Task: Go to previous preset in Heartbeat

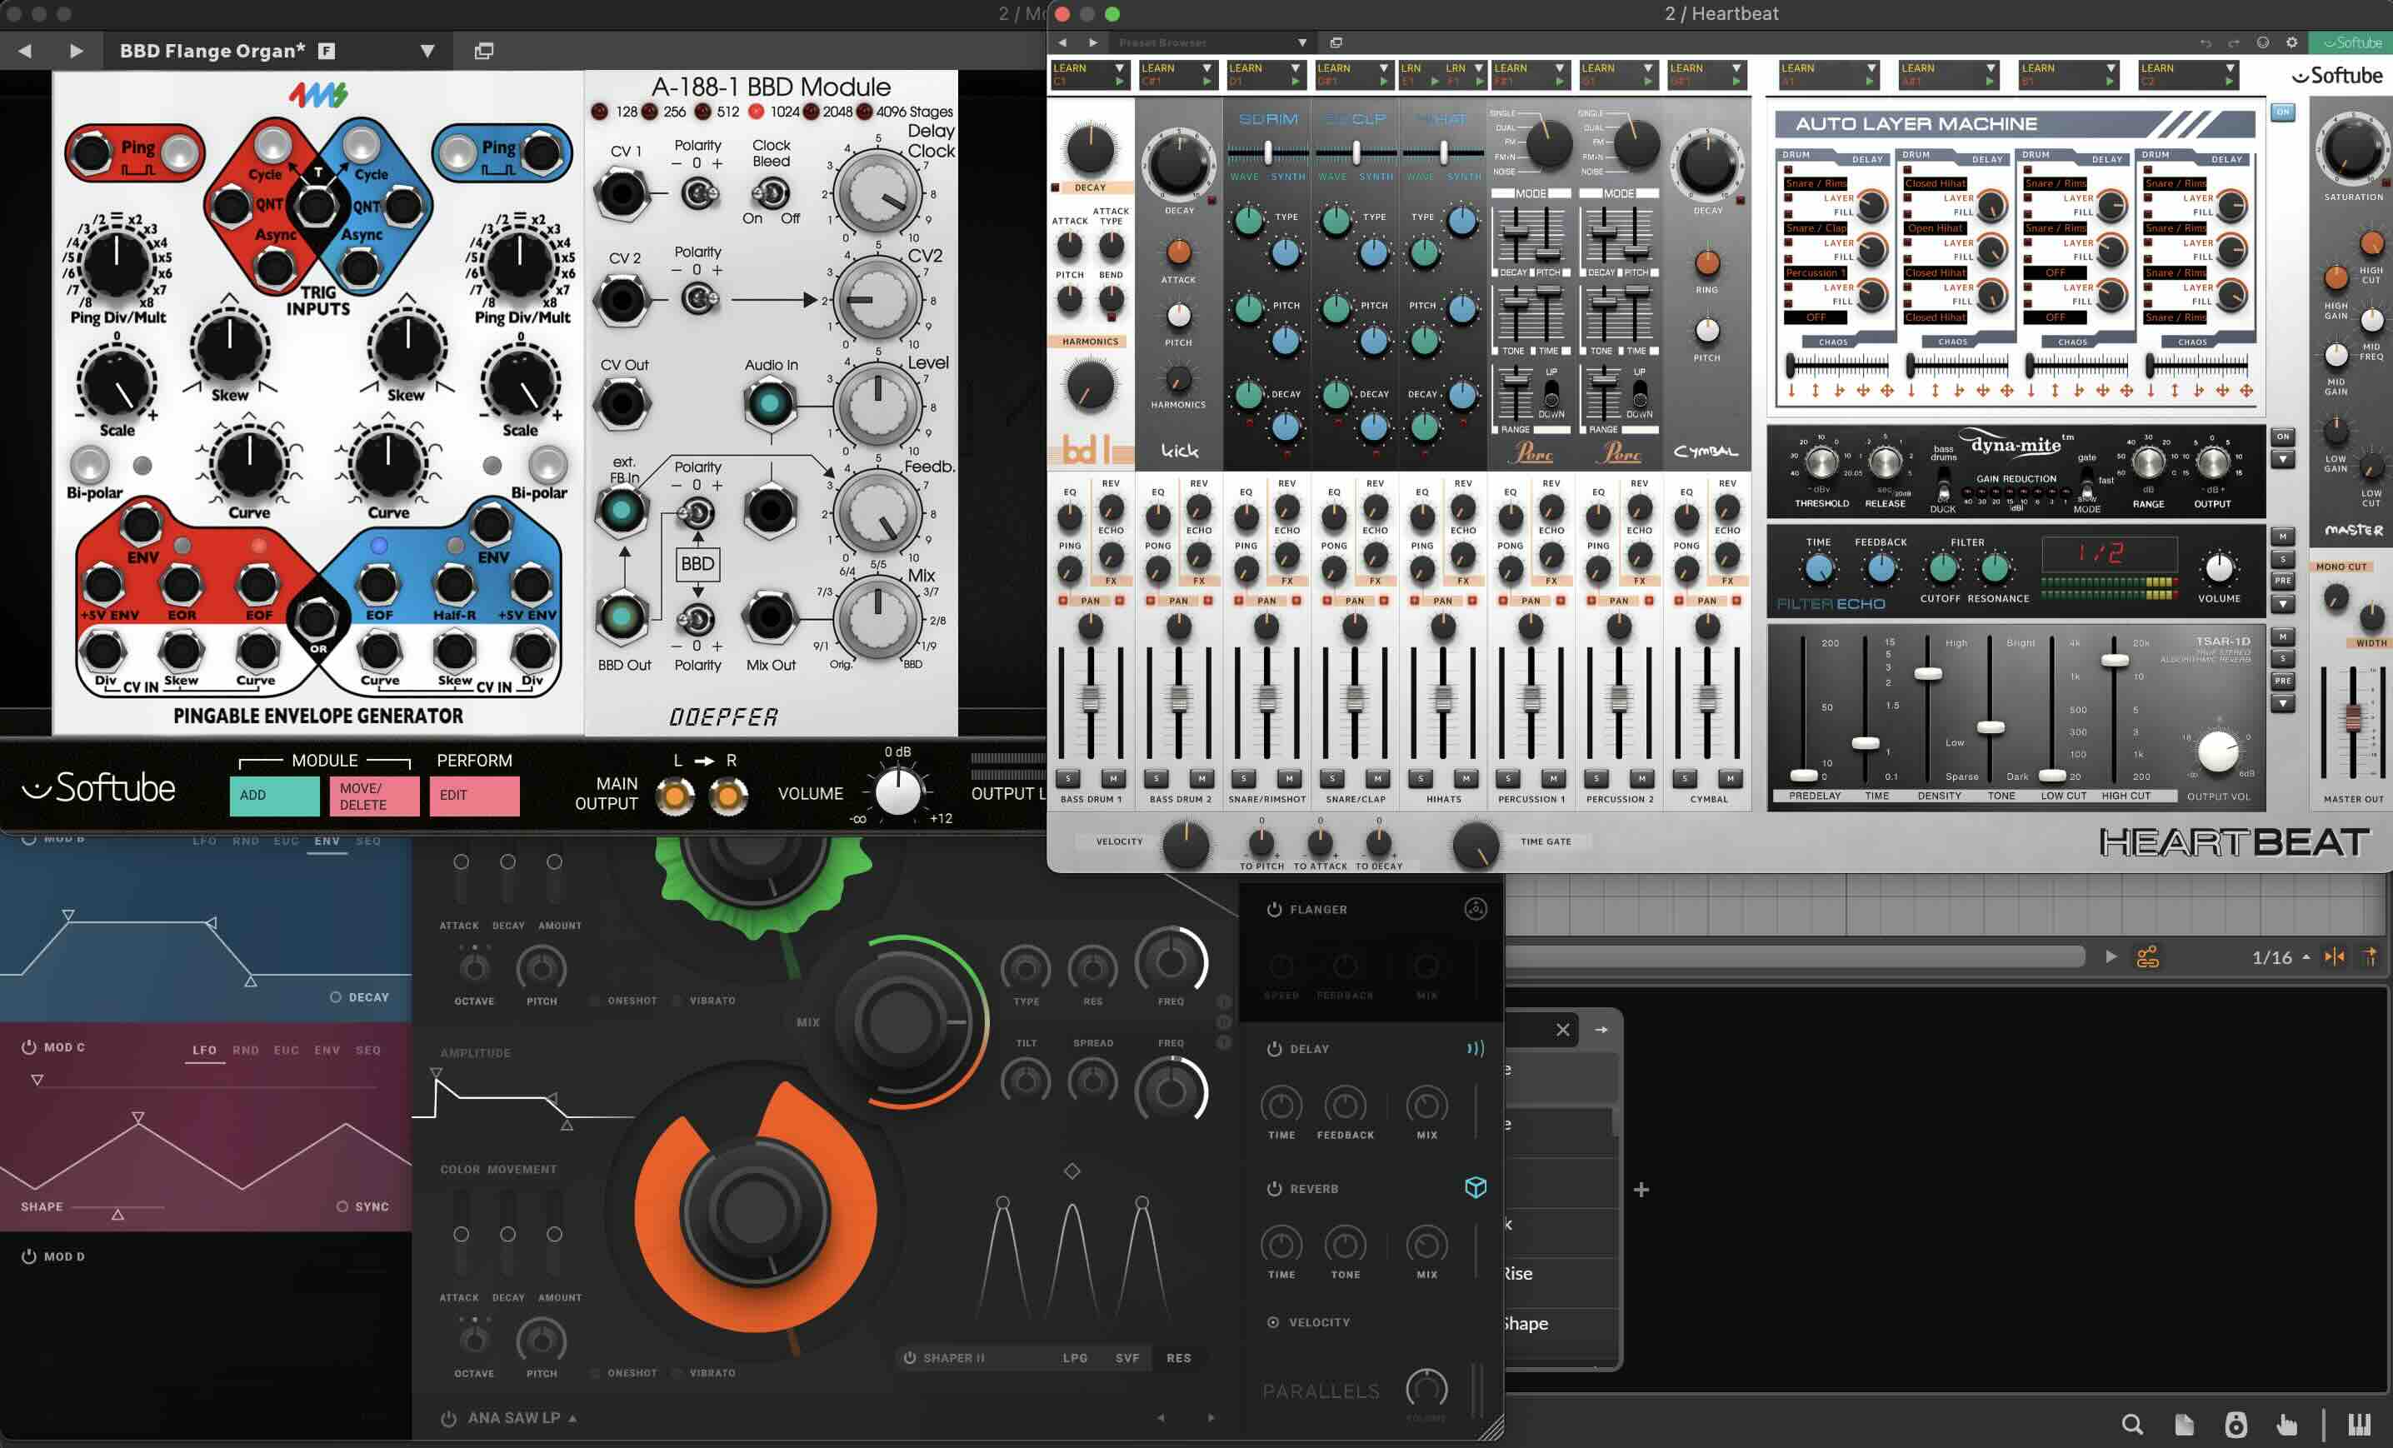Action: [1062, 42]
